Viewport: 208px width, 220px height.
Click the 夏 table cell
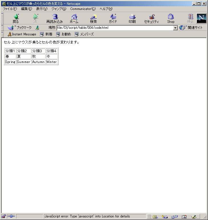click(24, 56)
